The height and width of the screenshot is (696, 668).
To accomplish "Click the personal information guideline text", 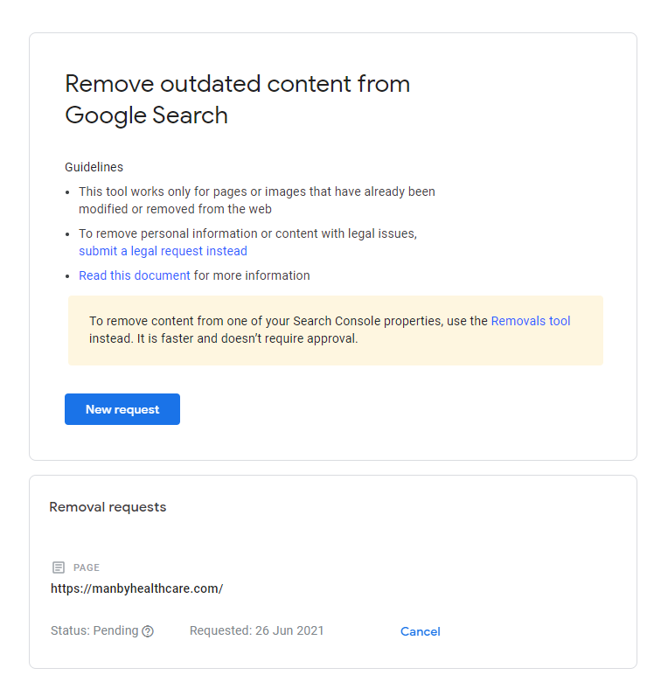I will click(247, 233).
